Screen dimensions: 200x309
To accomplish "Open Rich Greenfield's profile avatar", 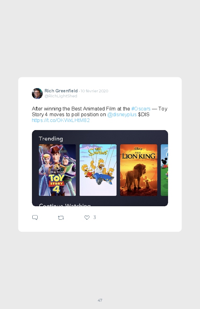I will [37, 94].
